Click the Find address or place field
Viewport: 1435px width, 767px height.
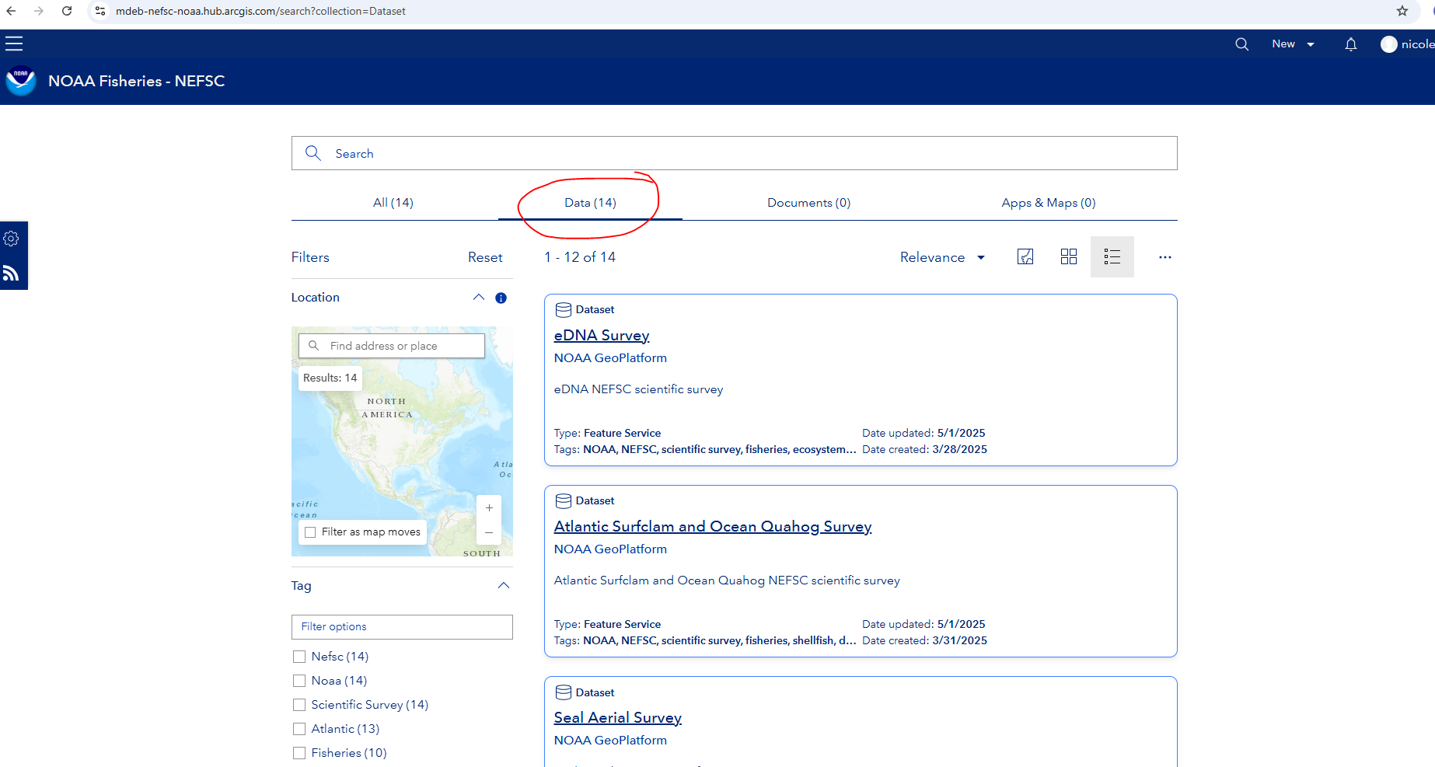(392, 346)
